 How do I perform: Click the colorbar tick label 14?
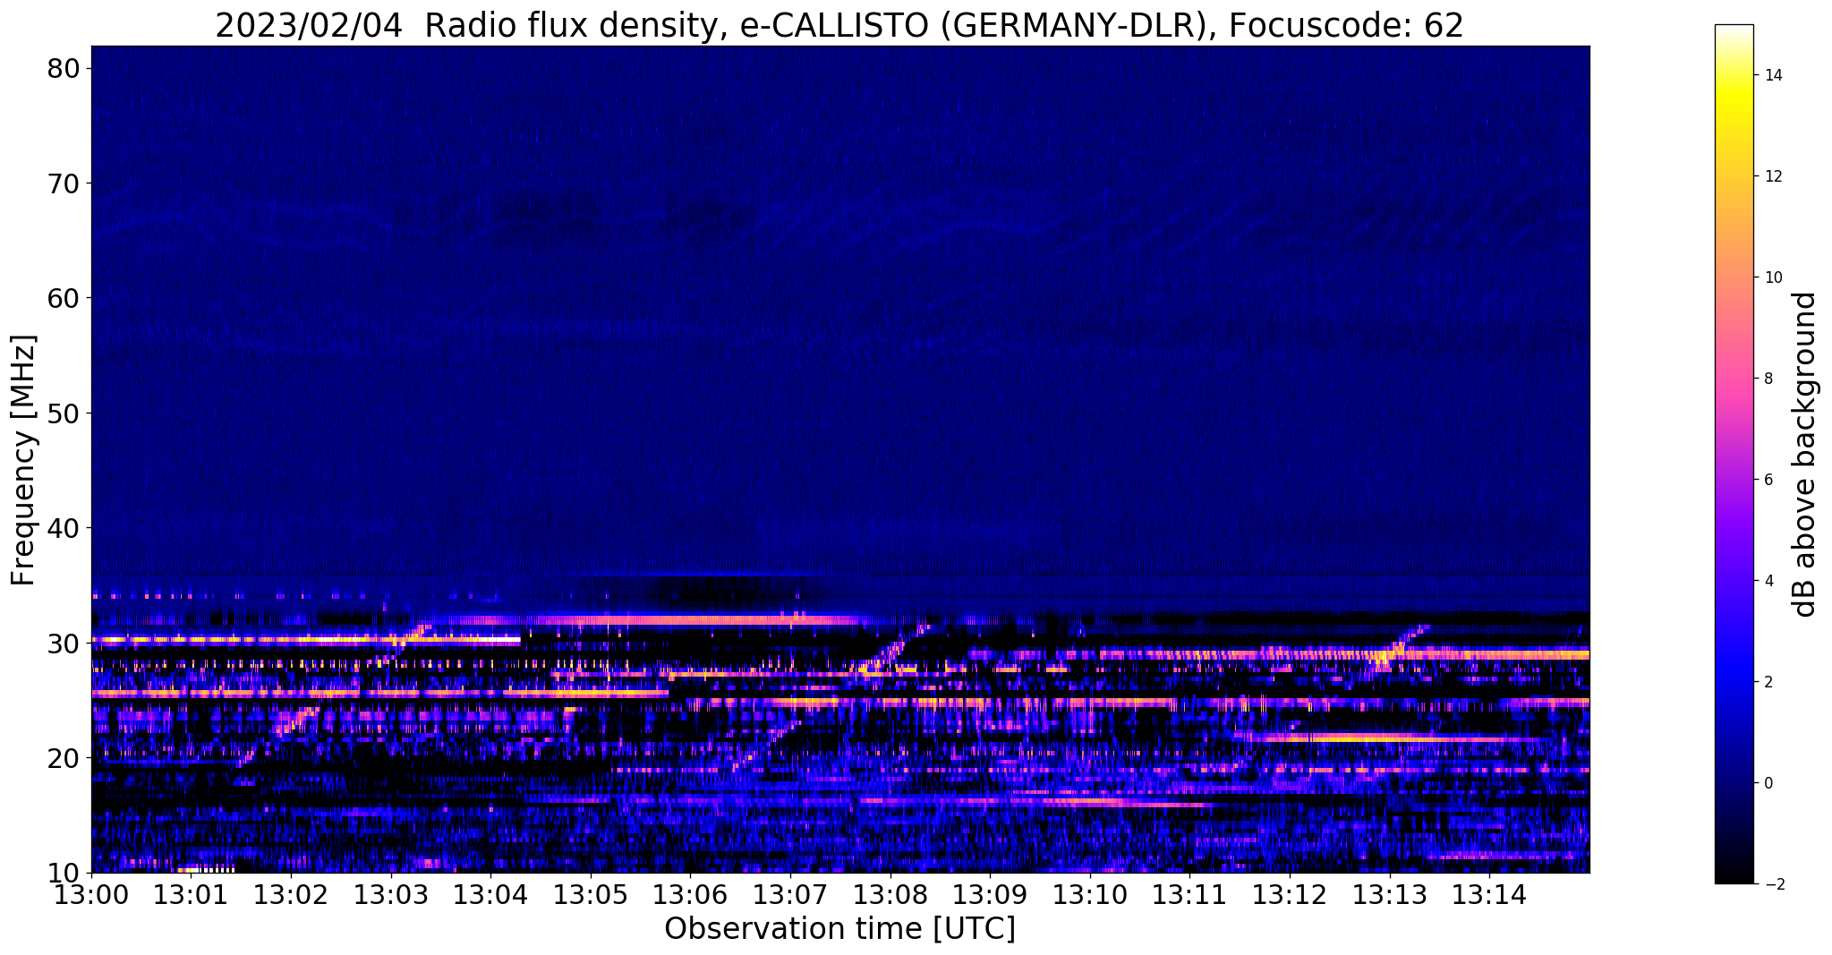pyautogui.click(x=1772, y=75)
